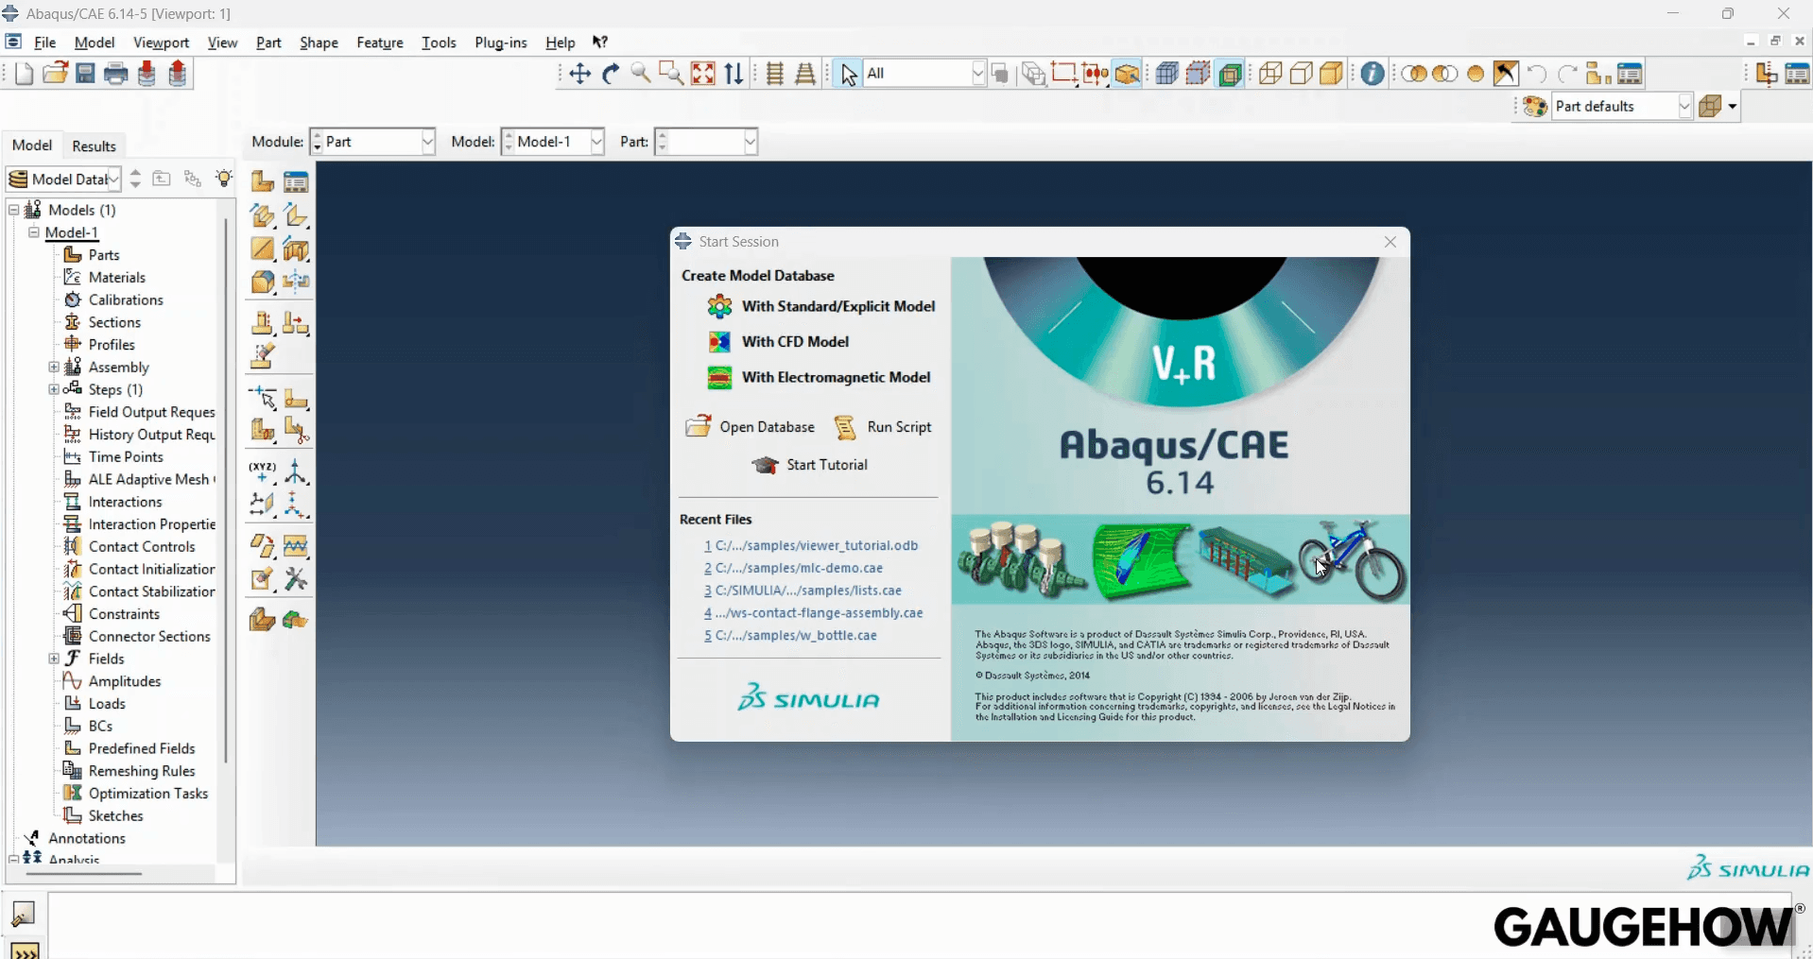Select the Pan View tool

click(579, 73)
